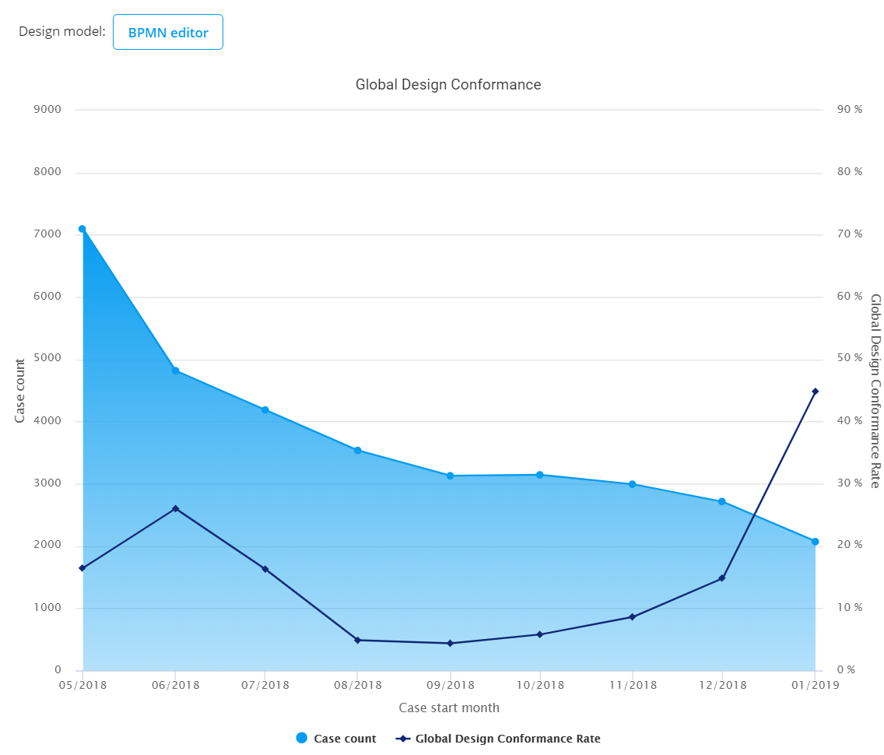Click the 1000 left axis value
Screen dimensions: 884x755
(47, 607)
